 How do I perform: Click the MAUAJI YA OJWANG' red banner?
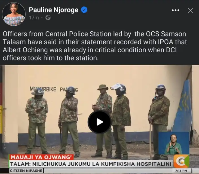(41, 157)
